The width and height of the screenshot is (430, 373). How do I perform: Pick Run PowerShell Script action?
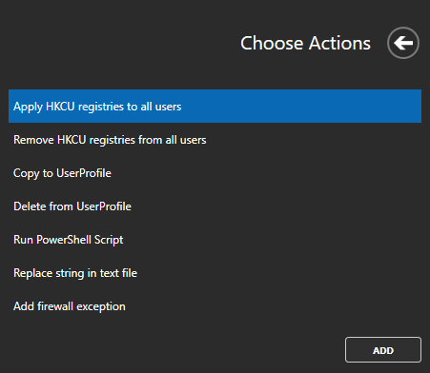coord(215,240)
